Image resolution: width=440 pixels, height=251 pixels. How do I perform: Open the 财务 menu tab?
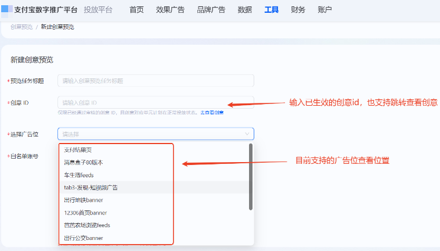pos(298,10)
